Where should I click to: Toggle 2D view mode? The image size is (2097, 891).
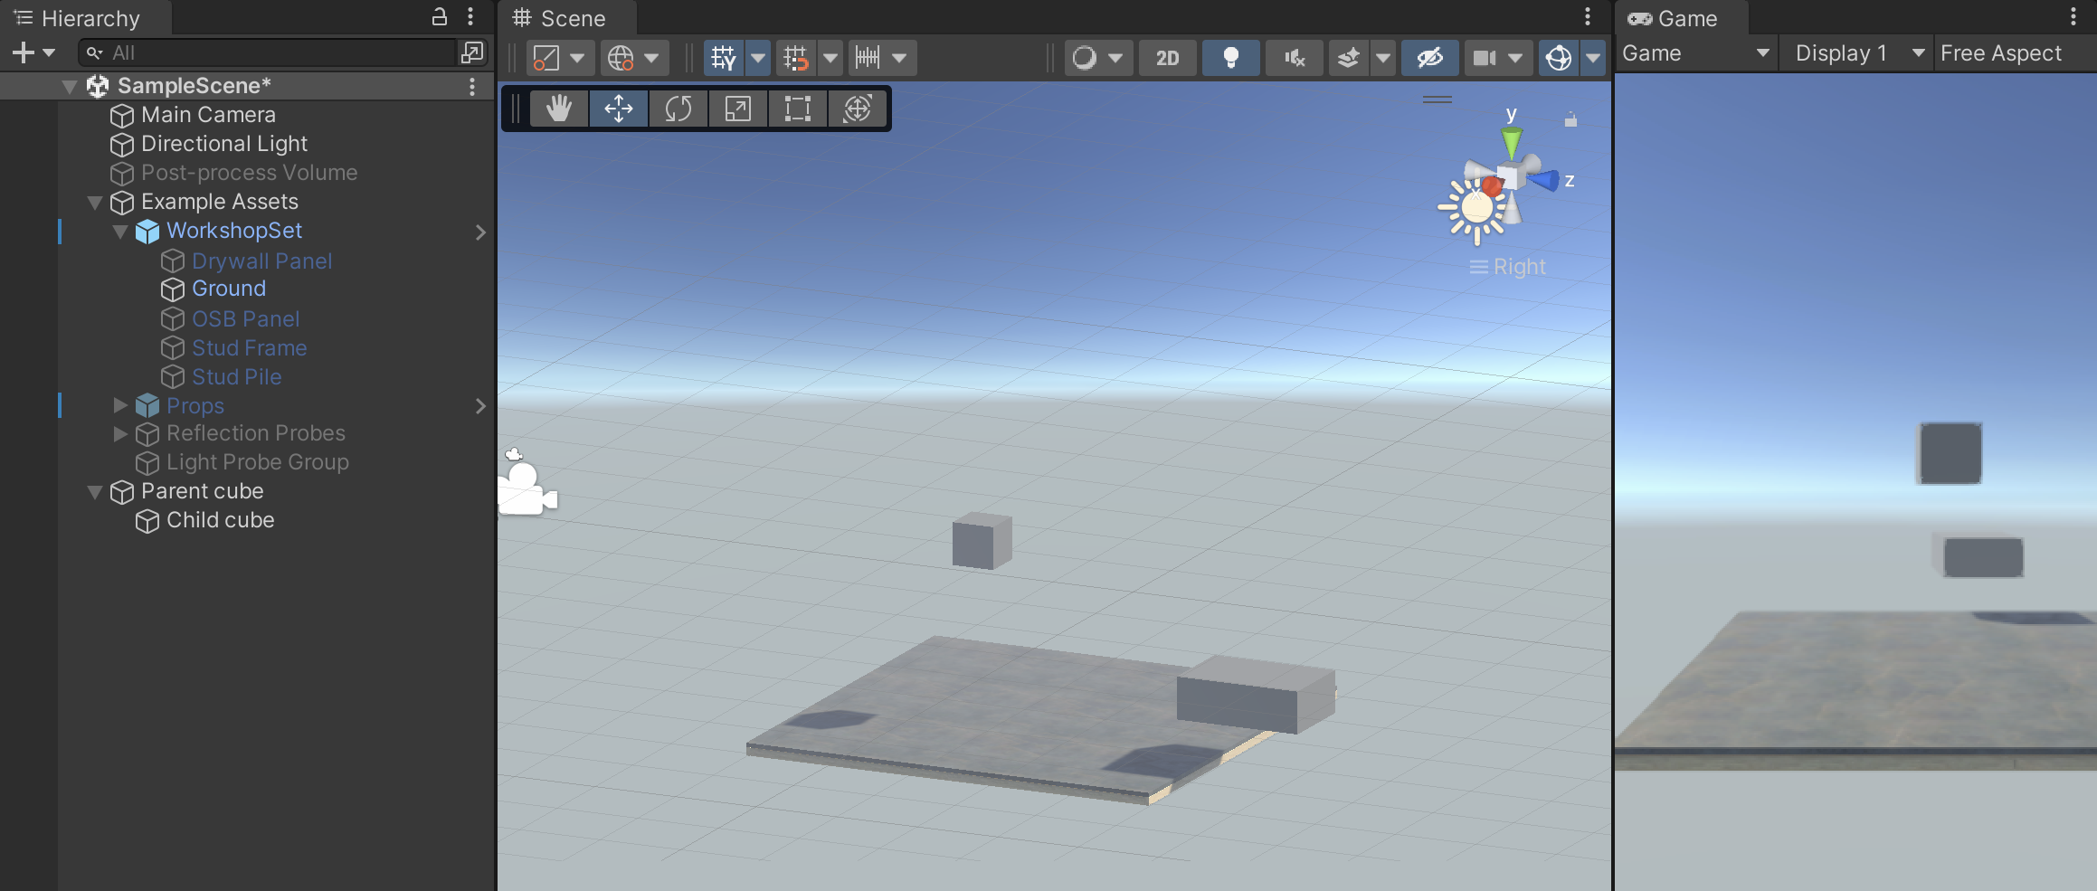(1168, 58)
